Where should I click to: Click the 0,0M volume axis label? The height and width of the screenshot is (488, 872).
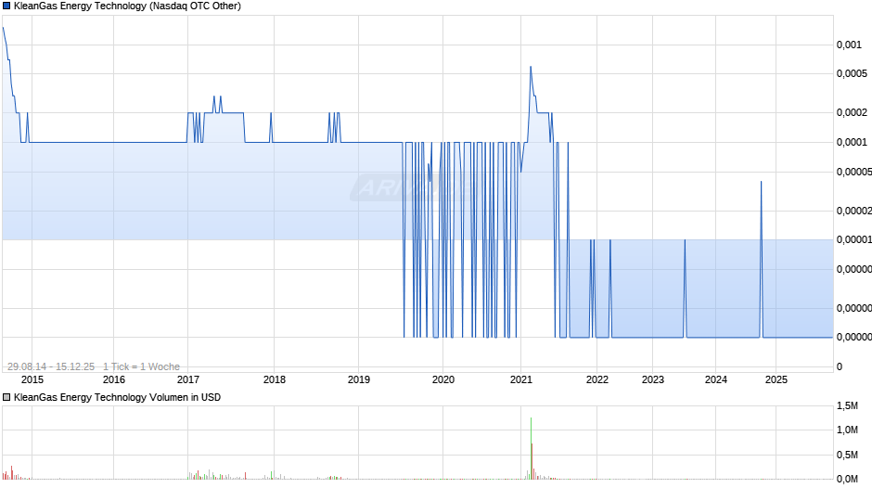tap(848, 479)
